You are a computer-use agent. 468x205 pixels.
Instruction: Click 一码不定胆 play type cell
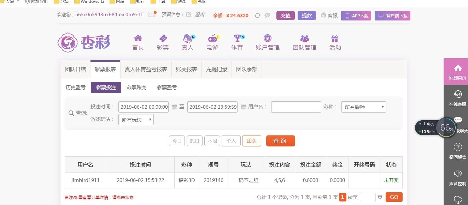pyautogui.click(x=246, y=180)
